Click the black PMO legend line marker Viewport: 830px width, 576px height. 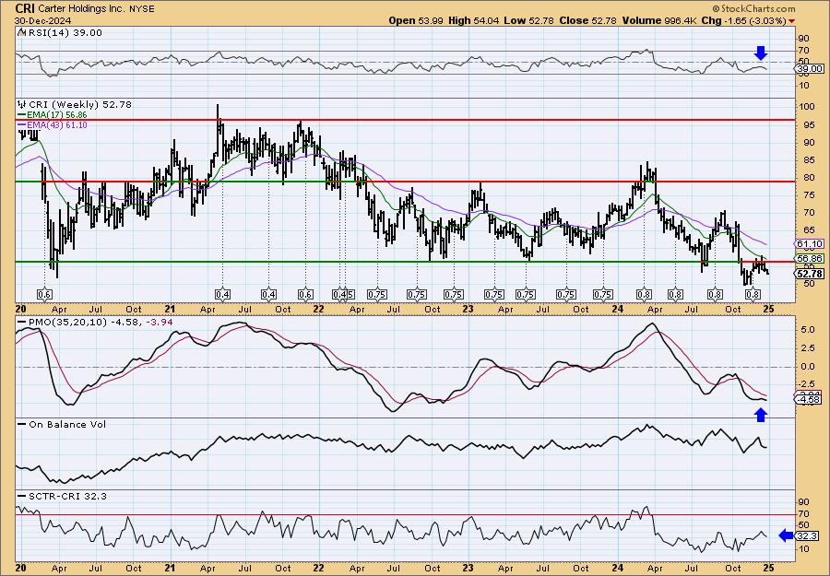[22, 323]
